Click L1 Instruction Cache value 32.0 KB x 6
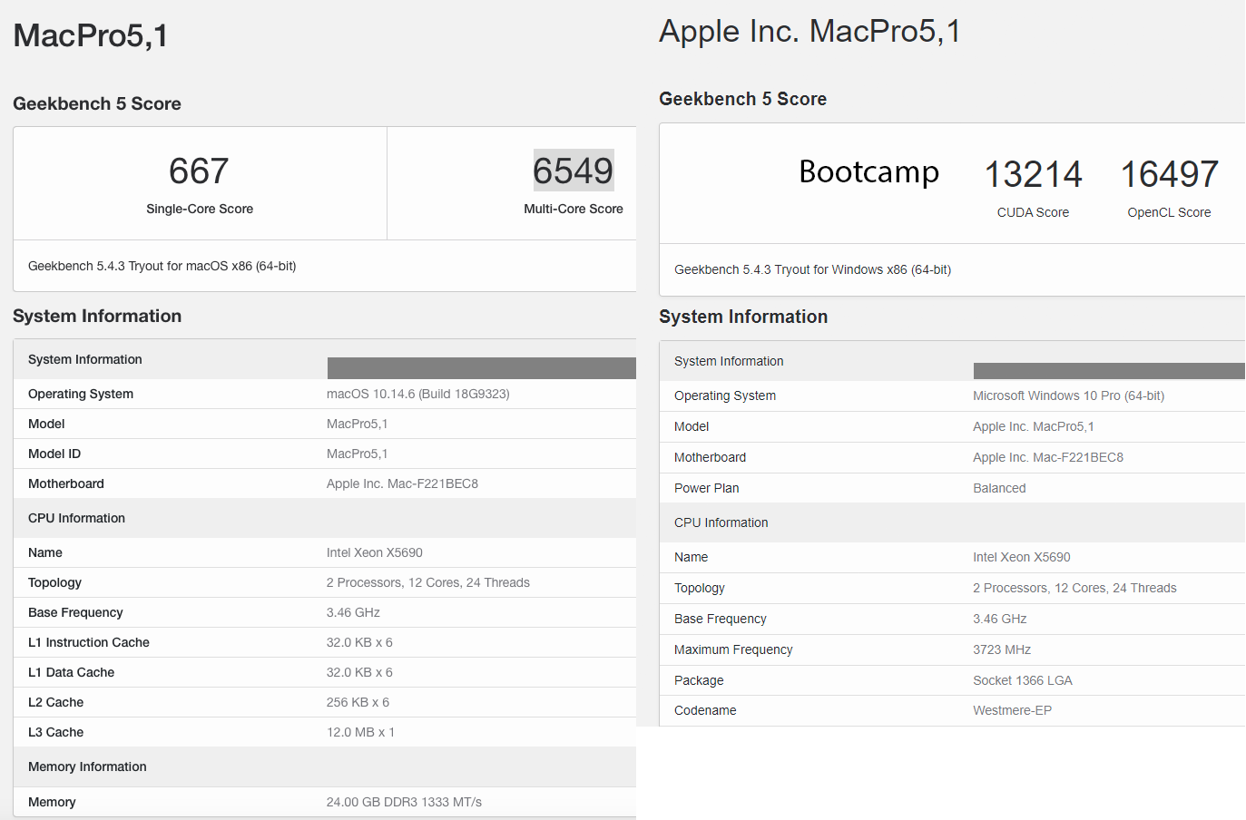This screenshot has height=820, width=1246. tap(360, 642)
